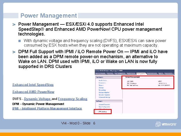
Task: Open Storage under Hardware
Action: click(101, 88)
